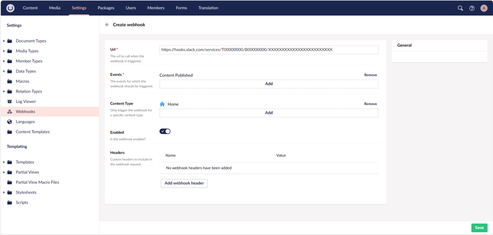
Task: Click the Home content type icon
Action: [162, 104]
